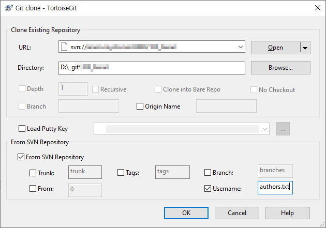Click the tags text field

pos(172,172)
